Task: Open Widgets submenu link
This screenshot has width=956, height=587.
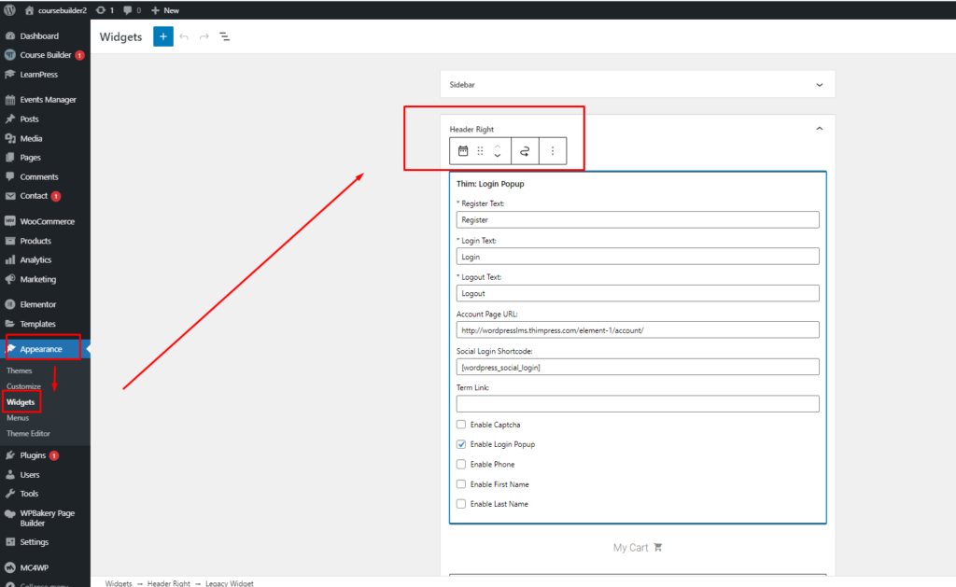Action: point(21,402)
